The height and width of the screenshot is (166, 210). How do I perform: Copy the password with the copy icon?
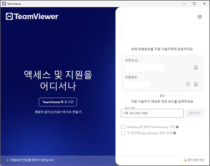196,84
